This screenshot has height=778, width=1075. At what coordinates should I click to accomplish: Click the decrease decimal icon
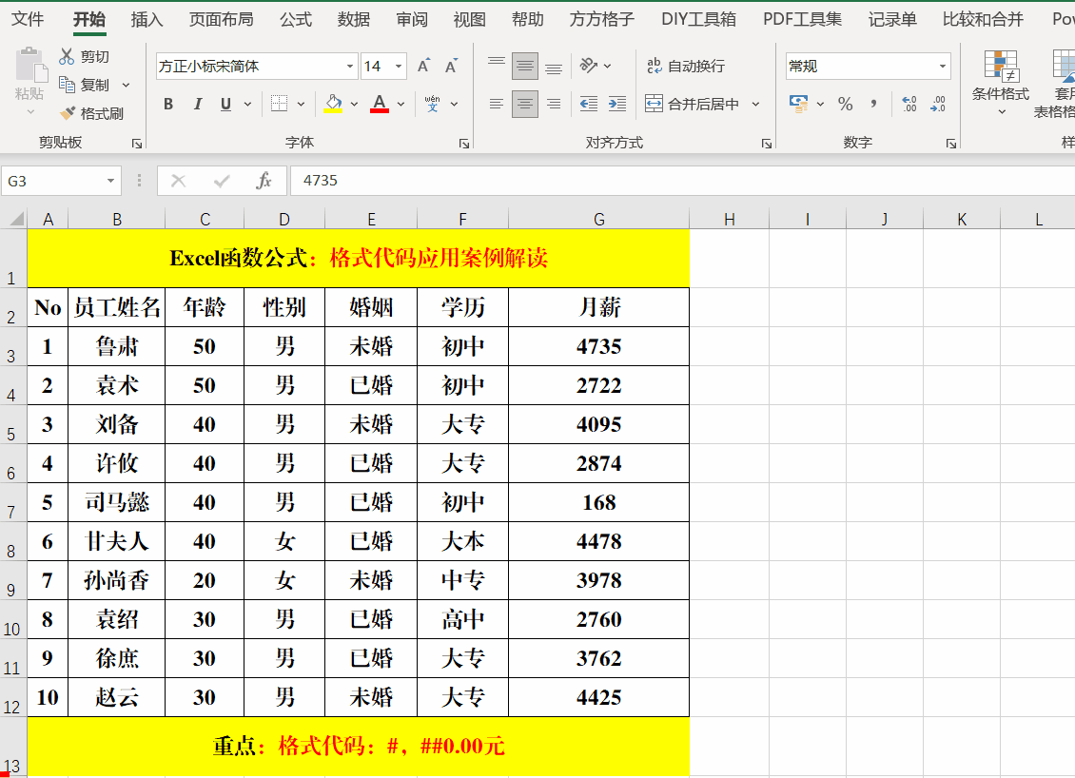[x=938, y=104]
